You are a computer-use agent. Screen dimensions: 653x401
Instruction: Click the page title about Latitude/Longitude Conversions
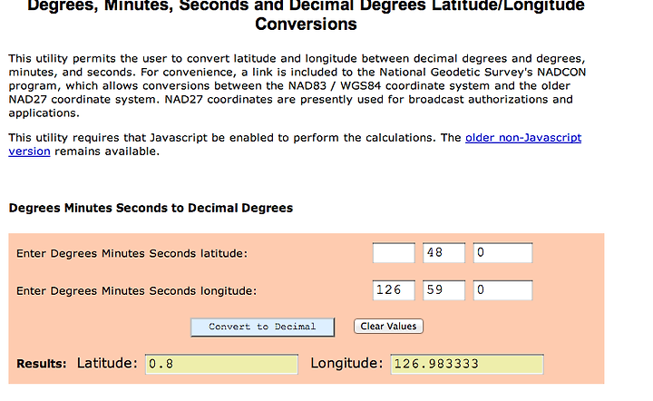pos(307,15)
